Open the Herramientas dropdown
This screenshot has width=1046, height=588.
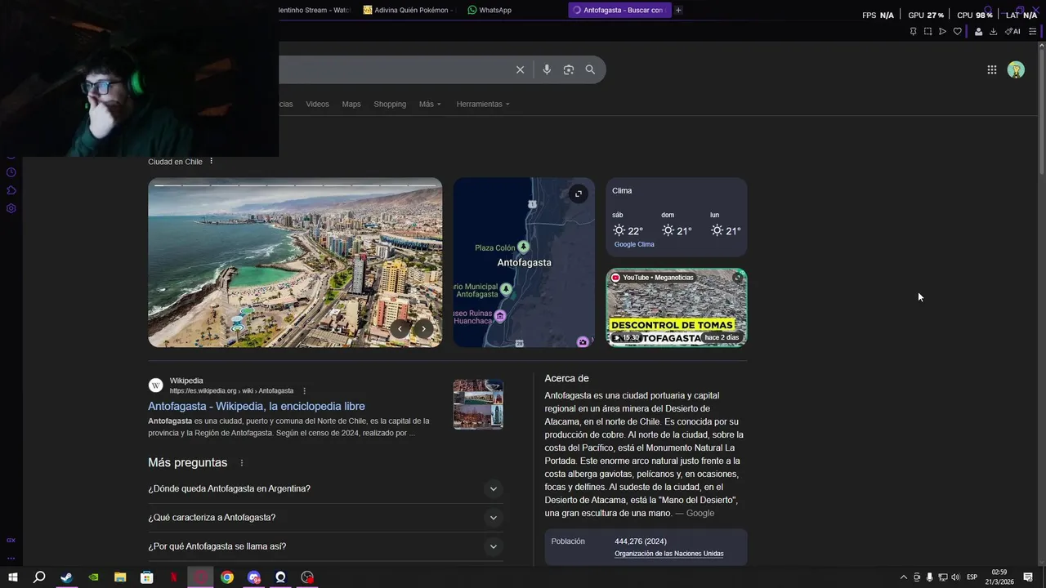[483, 104]
